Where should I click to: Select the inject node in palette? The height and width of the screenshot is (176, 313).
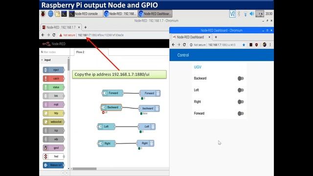[54, 70]
